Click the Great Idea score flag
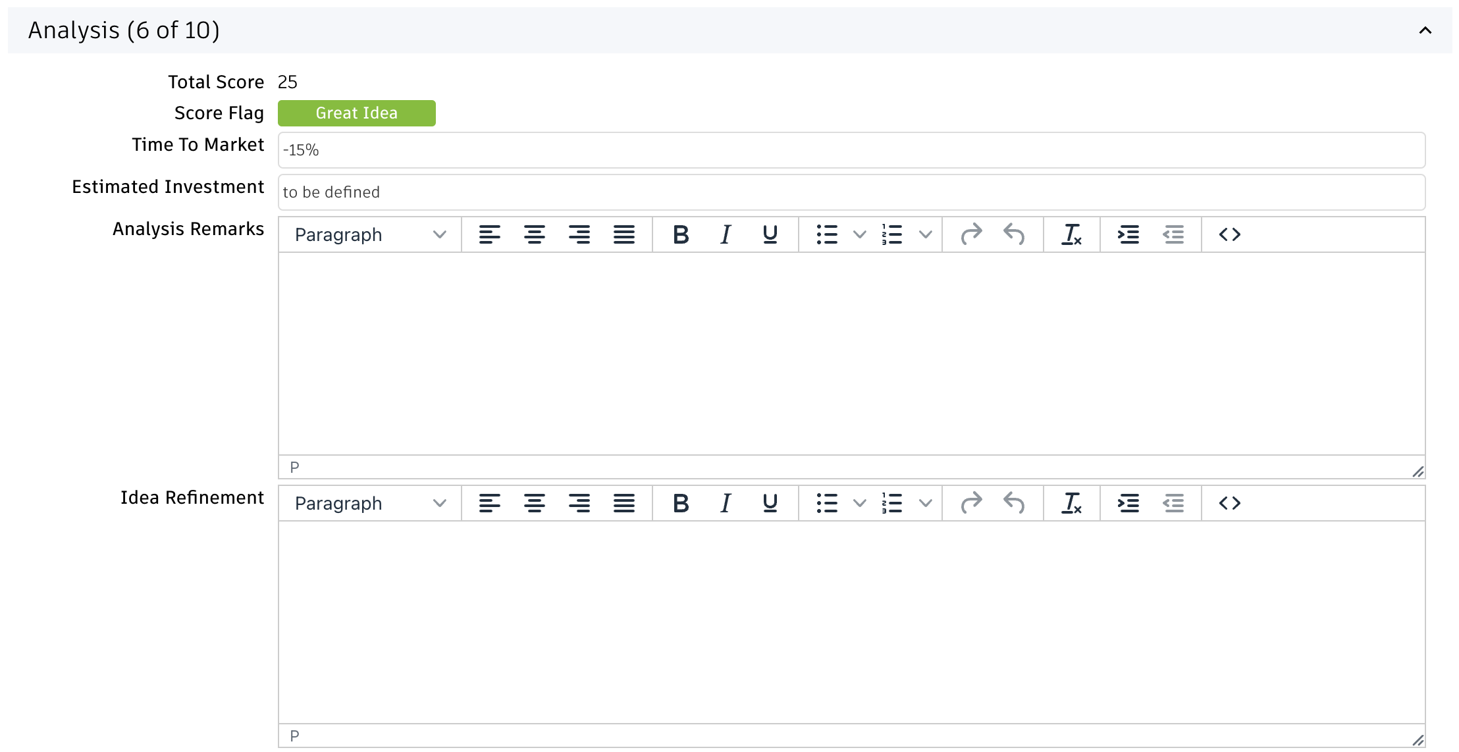The width and height of the screenshot is (1459, 752). click(x=356, y=113)
